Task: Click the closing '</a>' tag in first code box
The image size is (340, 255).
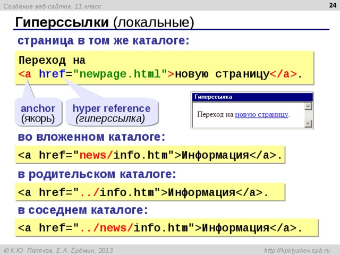Action: coord(283,74)
